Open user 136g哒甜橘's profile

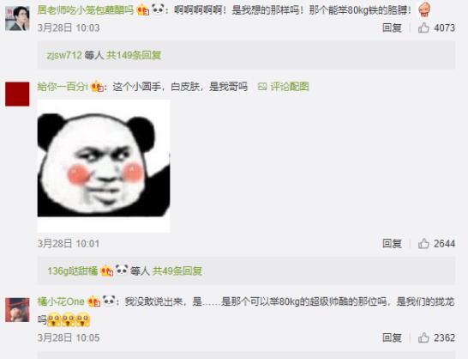coord(73,271)
